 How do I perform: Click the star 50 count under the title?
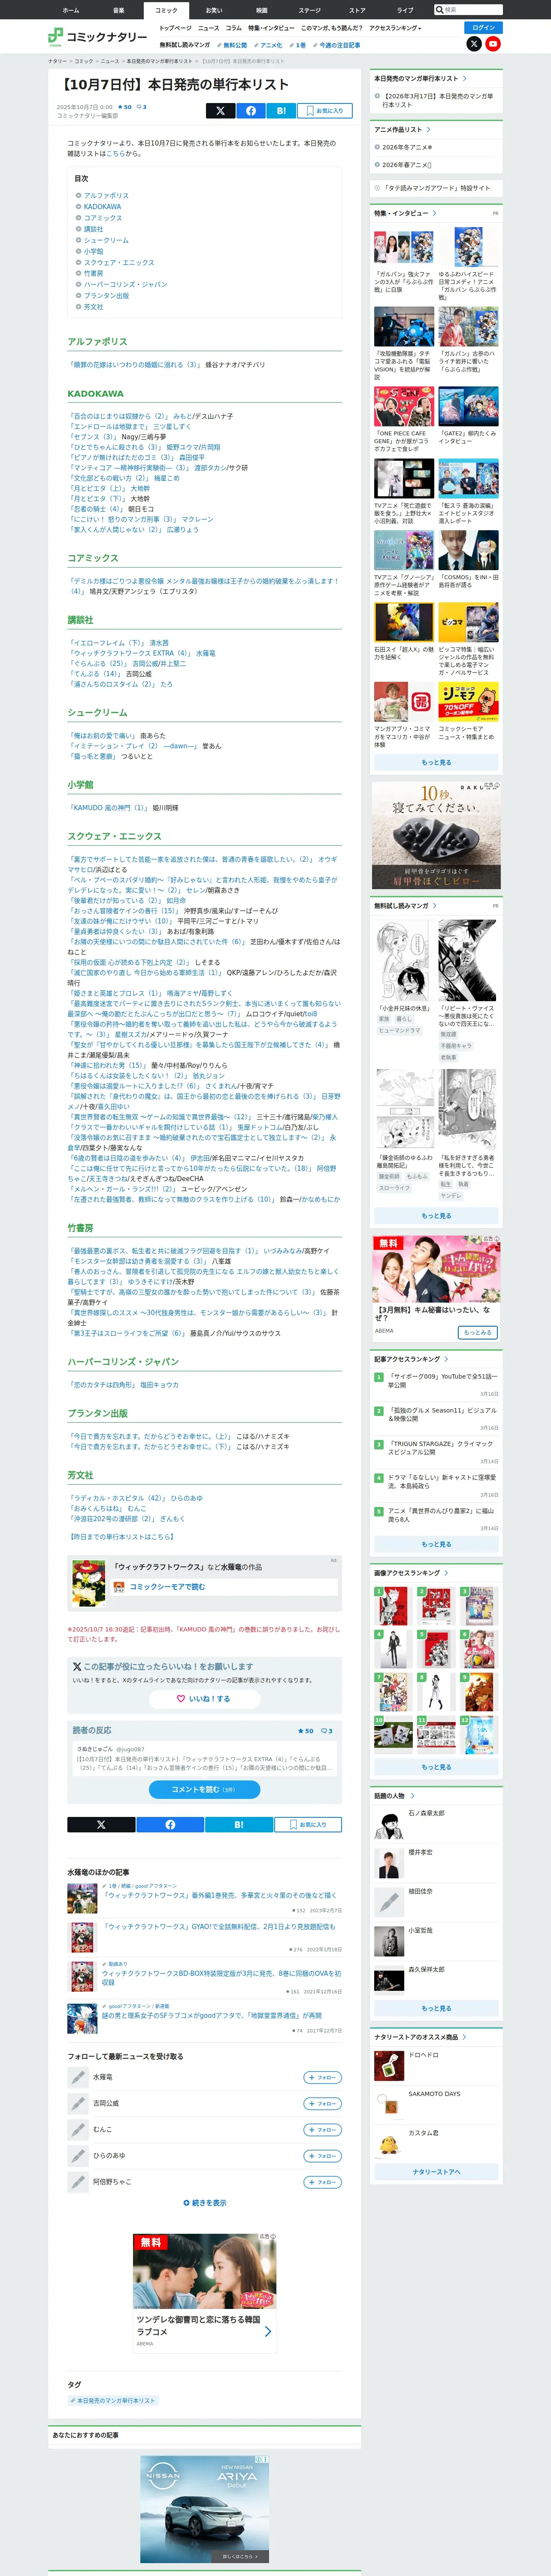[124, 107]
